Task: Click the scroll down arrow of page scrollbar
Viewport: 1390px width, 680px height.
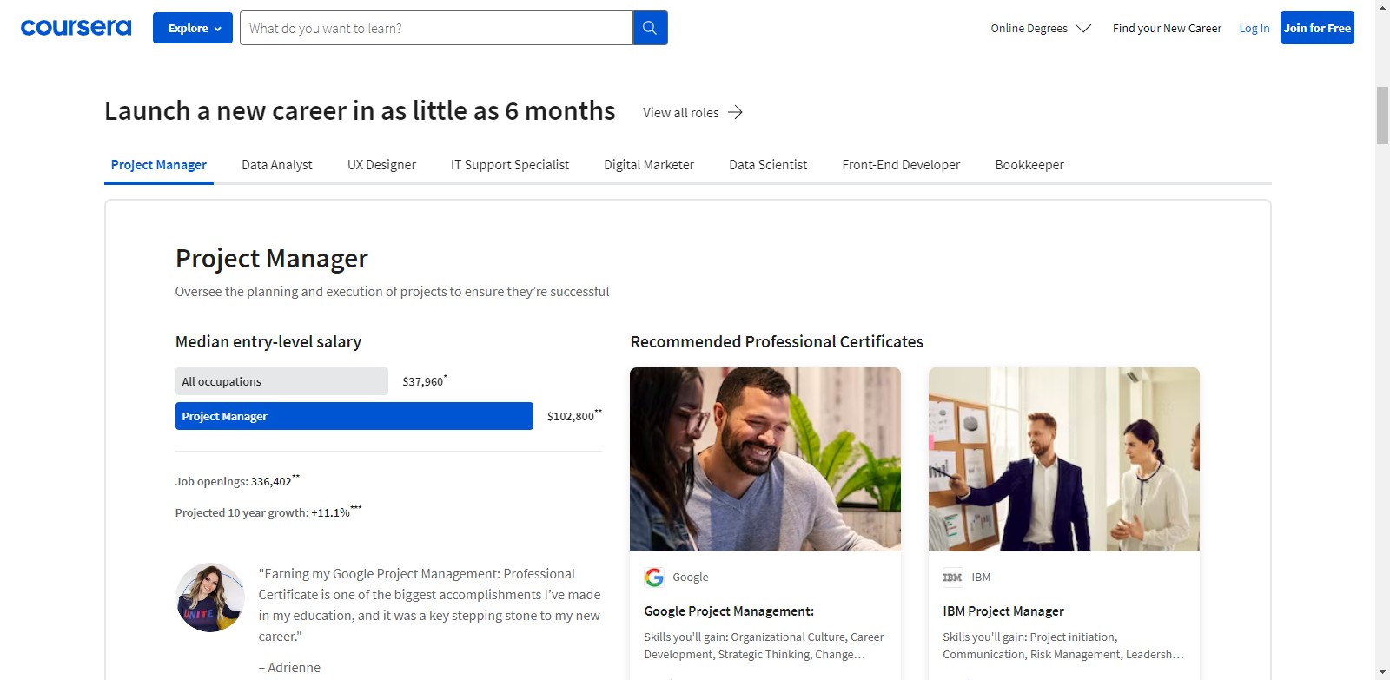Action: pos(1382,672)
